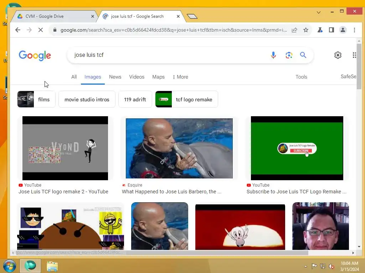
Task: Open the SafeSearch setting
Action: coord(348,76)
